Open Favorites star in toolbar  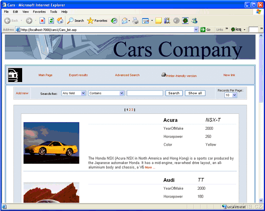coord(97,21)
